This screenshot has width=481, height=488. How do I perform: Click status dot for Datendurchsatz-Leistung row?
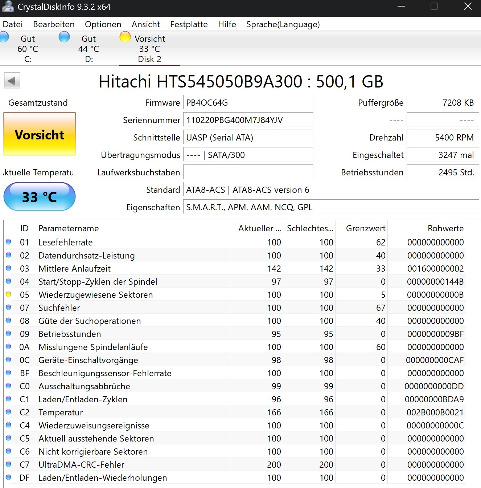(8, 255)
